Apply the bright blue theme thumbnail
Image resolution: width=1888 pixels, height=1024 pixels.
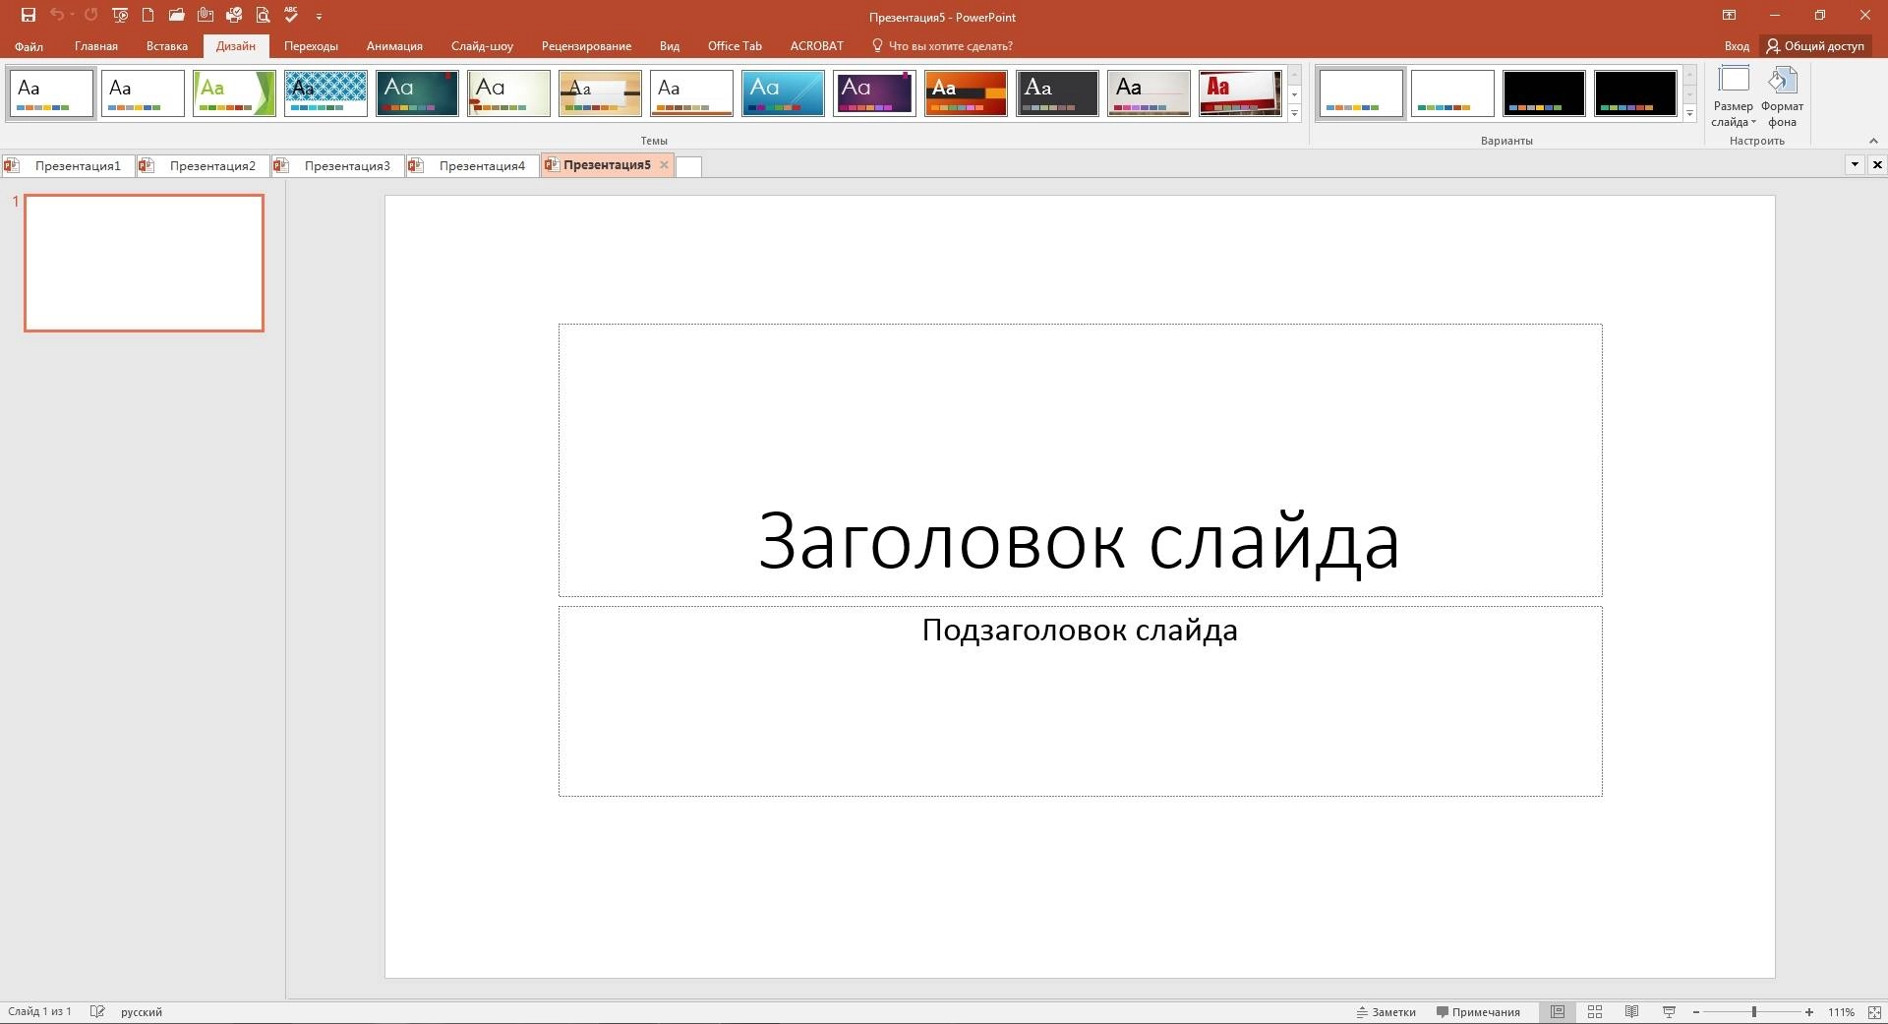point(783,93)
